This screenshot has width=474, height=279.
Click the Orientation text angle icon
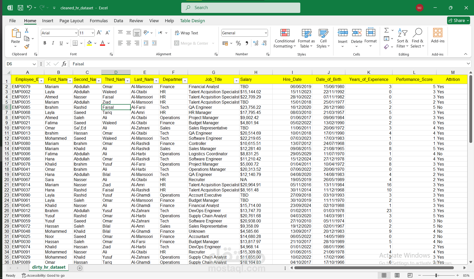pyautogui.click(x=146, y=33)
